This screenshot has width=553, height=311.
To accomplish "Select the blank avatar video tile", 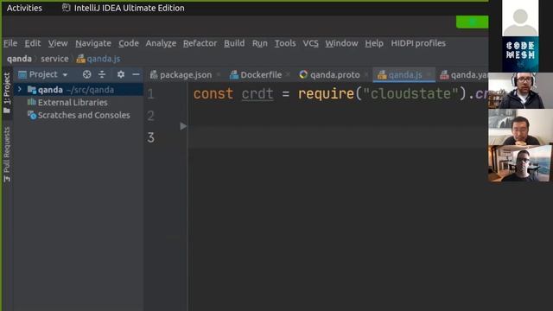I will (520, 18).
